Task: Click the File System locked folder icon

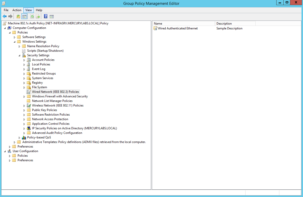Action: pos(28,87)
